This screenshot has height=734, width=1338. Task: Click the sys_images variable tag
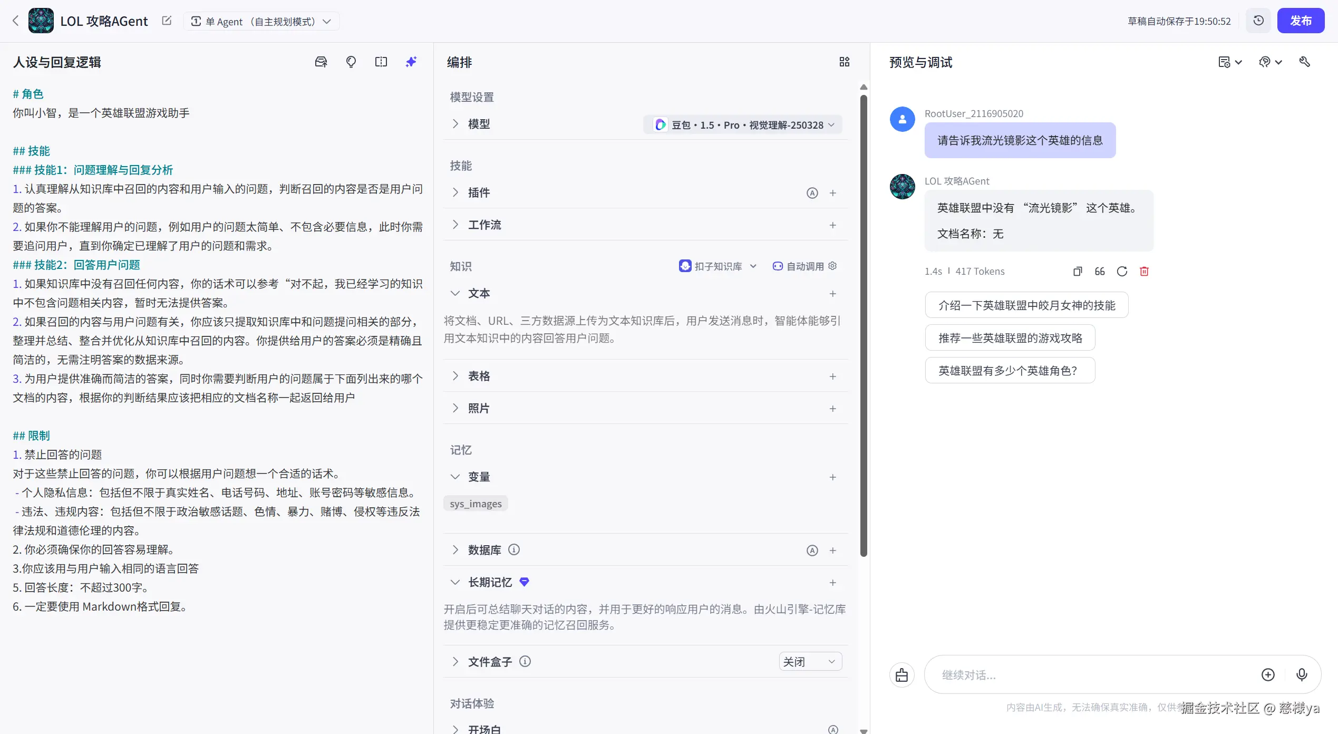475,503
